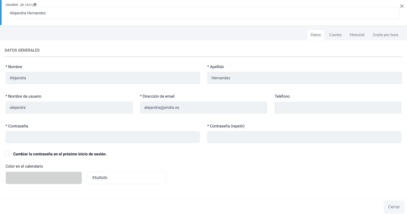407x215 pixels.
Task: Copy the user ID 2433 icon
Action: 34,5
